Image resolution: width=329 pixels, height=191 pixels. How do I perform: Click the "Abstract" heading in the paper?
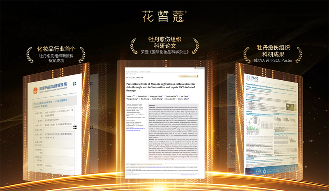pos(152,105)
